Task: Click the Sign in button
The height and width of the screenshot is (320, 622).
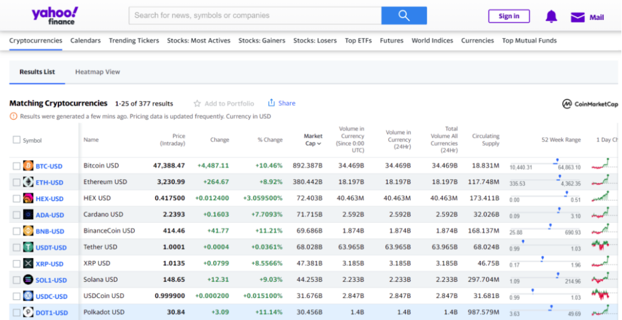Action: point(509,16)
